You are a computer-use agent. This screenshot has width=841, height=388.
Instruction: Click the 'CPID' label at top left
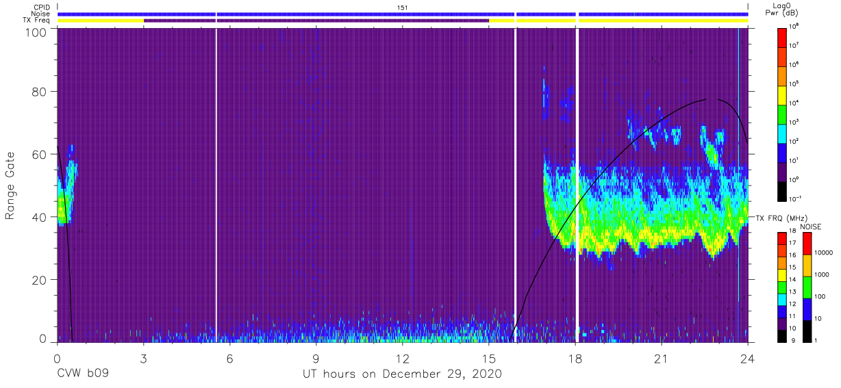[x=42, y=7]
